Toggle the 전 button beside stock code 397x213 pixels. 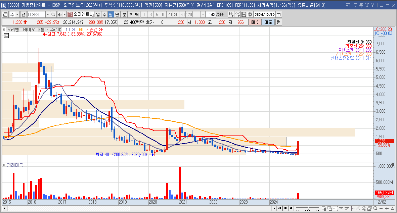click(x=23, y=15)
